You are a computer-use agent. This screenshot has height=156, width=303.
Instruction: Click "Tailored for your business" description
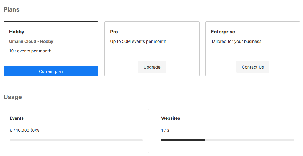click(236, 41)
